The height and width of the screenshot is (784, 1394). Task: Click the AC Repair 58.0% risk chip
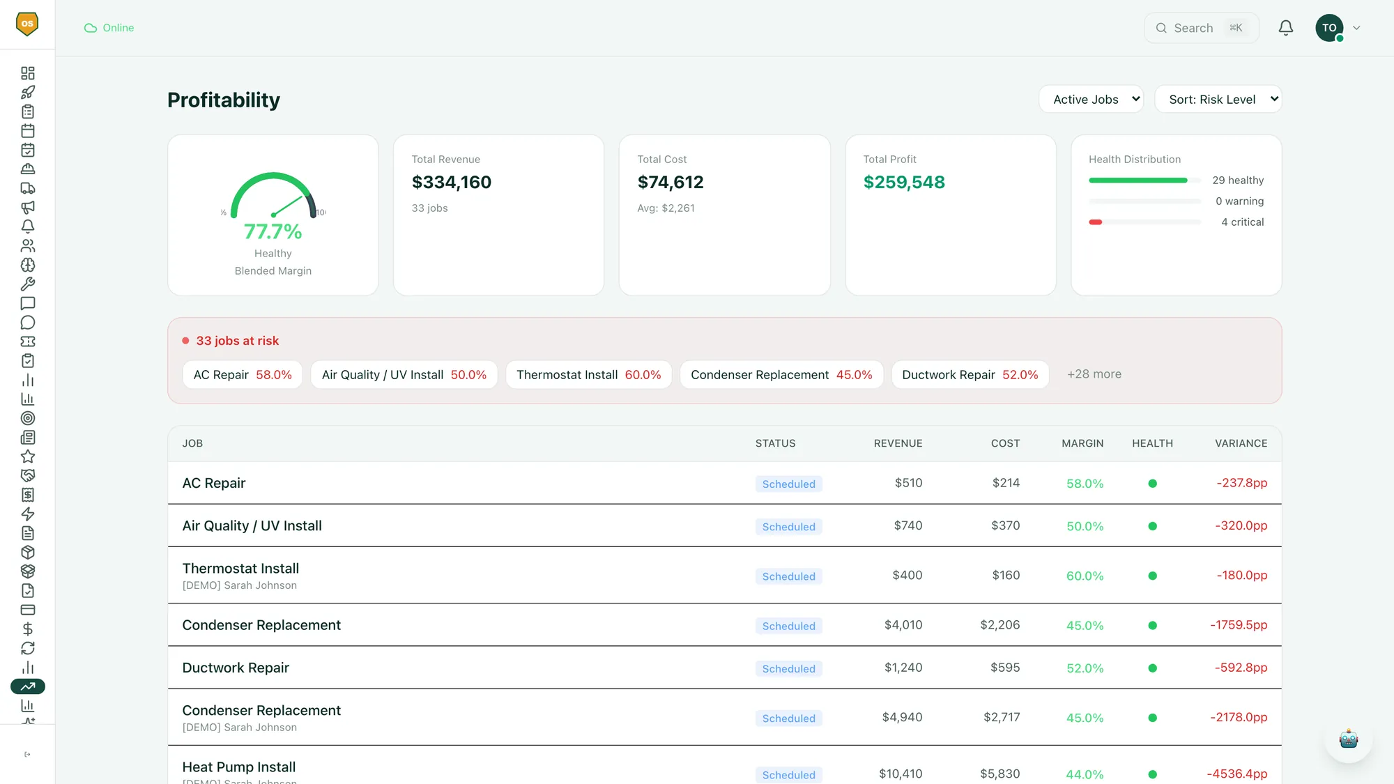coord(243,374)
